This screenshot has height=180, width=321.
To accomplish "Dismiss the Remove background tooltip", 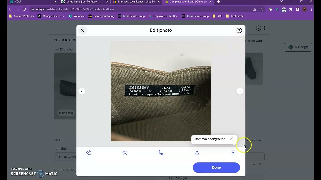I will tap(231, 139).
